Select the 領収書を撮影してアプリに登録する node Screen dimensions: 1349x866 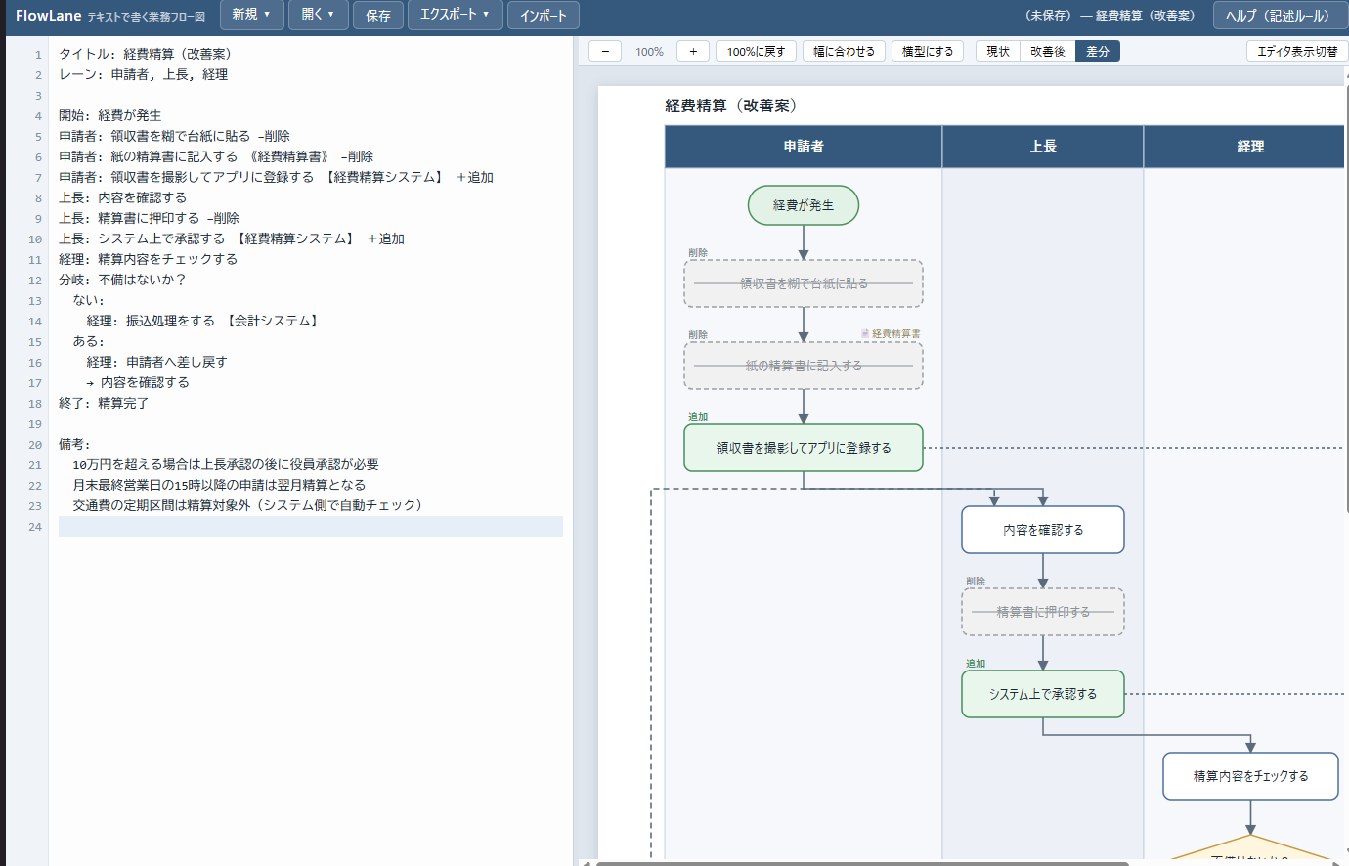point(804,448)
